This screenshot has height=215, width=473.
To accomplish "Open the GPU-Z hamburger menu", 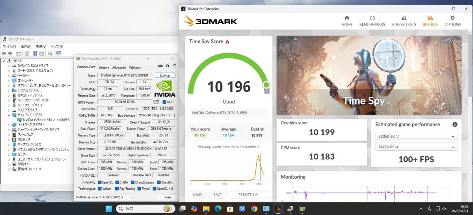I will pos(174,66).
